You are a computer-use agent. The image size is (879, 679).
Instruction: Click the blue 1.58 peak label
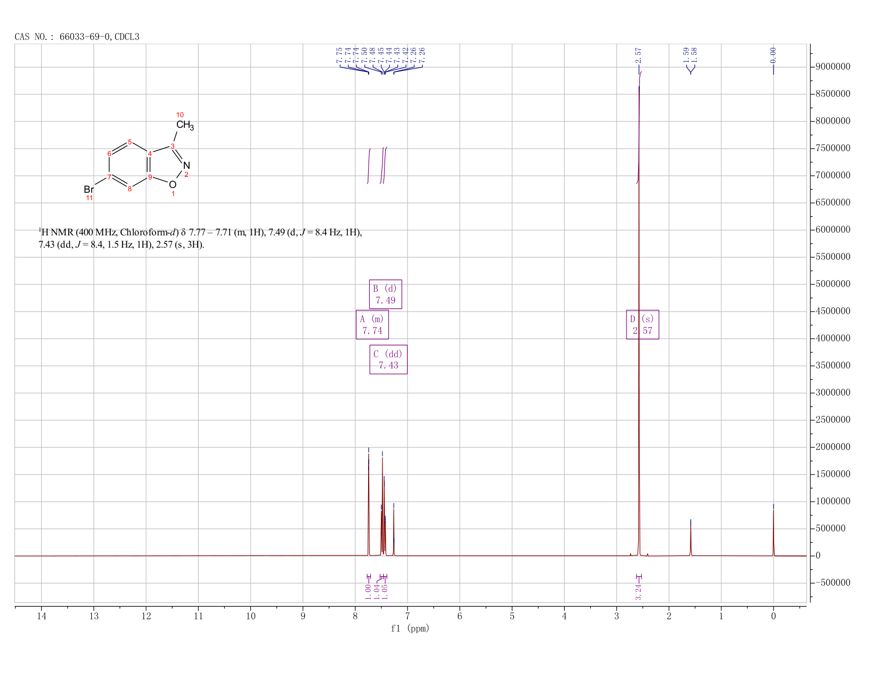[695, 54]
